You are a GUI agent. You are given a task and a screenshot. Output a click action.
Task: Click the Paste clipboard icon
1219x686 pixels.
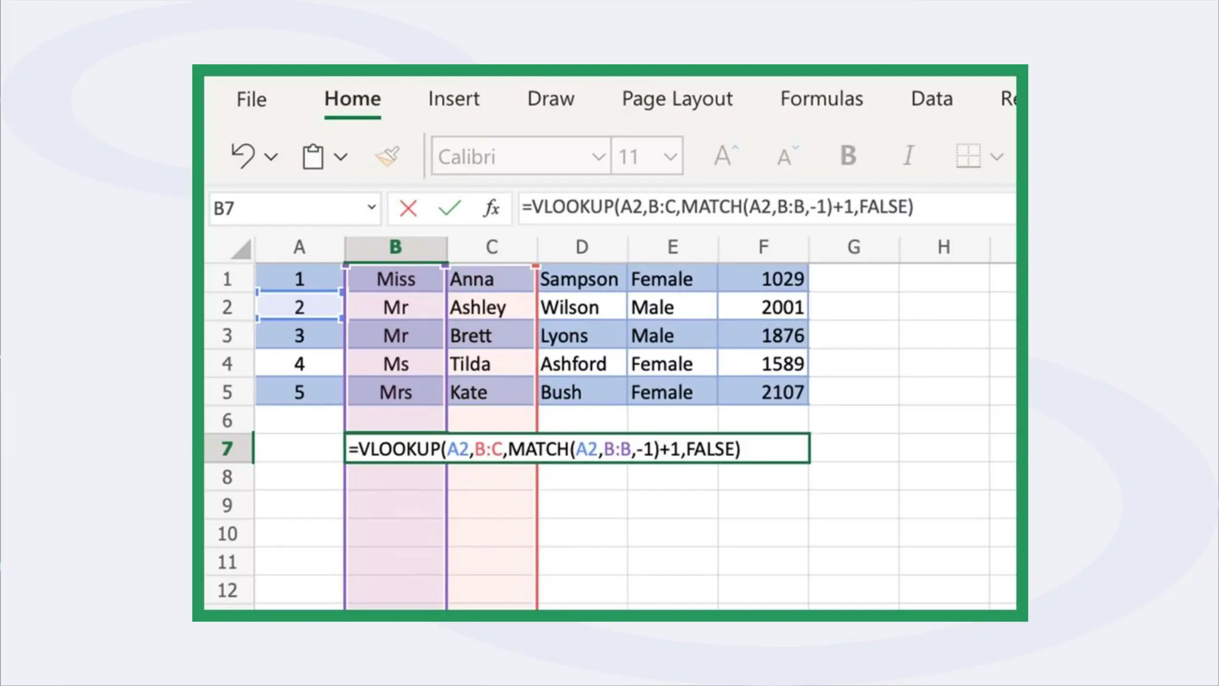[x=313, y=157]
